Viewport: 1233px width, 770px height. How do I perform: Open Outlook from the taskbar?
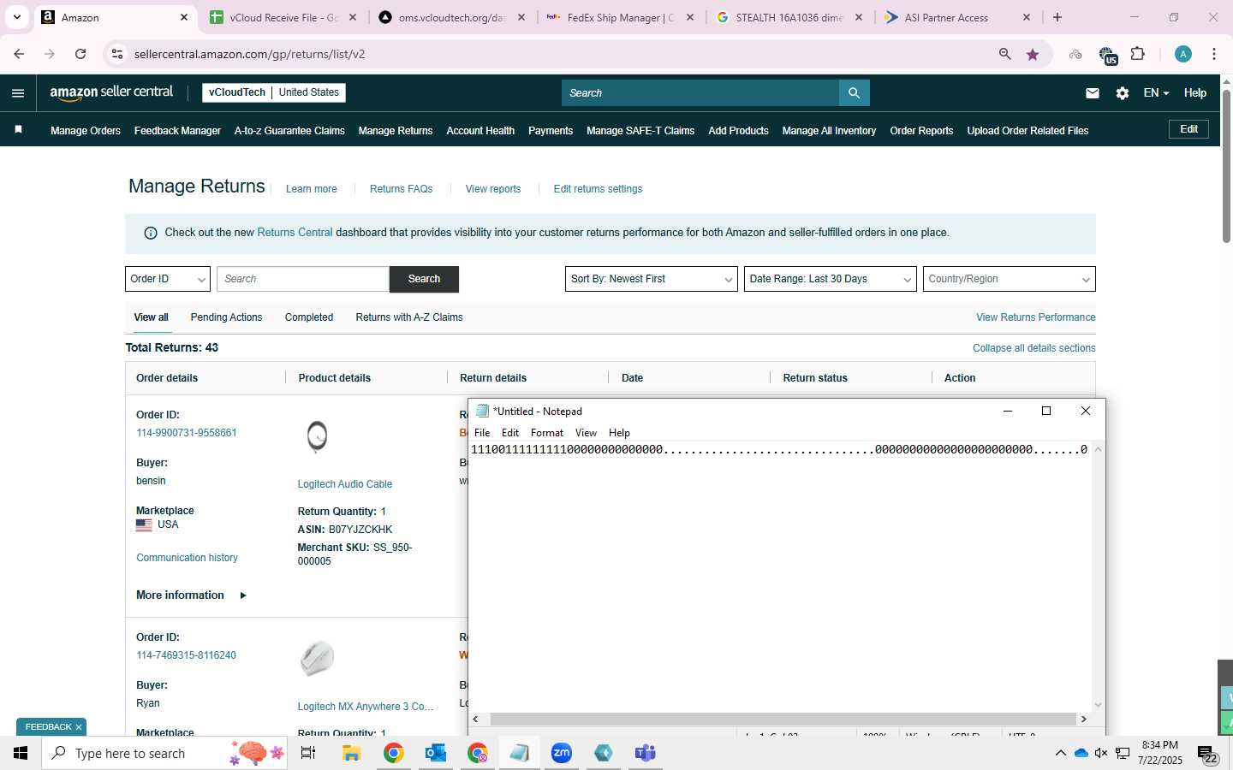tap(436, 753)
